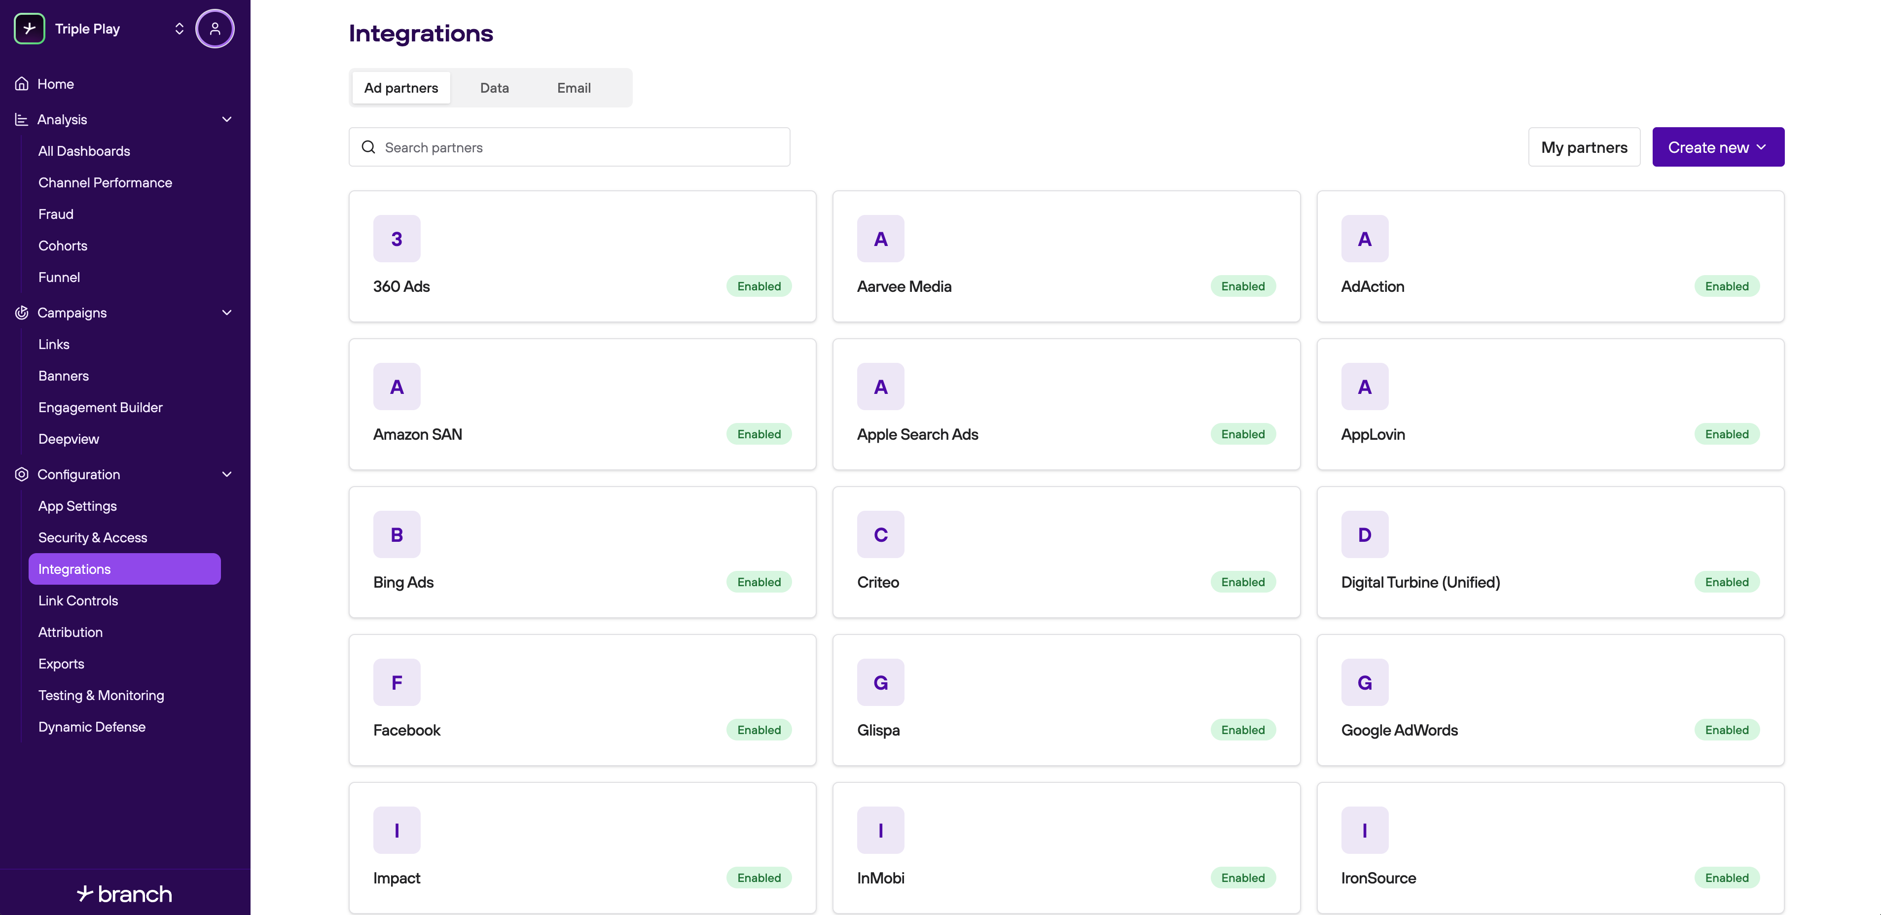The height and width of the screenshot is (915, 1881).
Task: Open Testing & Monitoring
Action: coord(102,696)
